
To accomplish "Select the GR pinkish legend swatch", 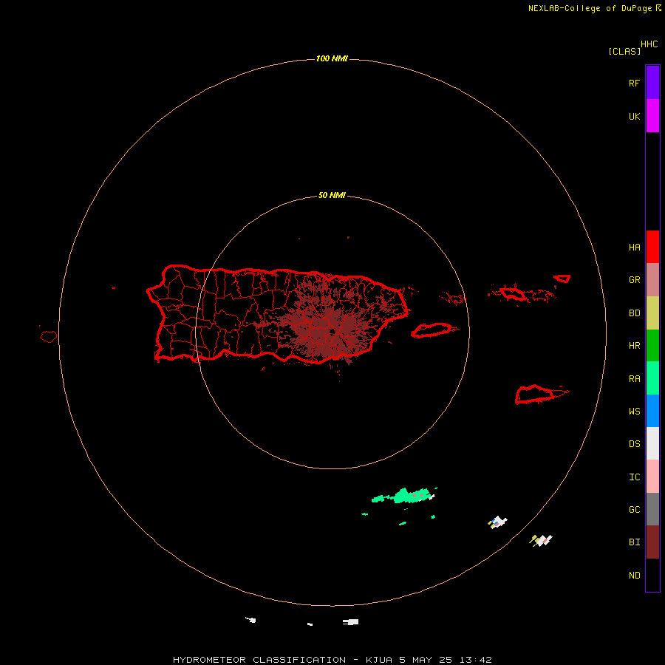I will coord(652,280).
